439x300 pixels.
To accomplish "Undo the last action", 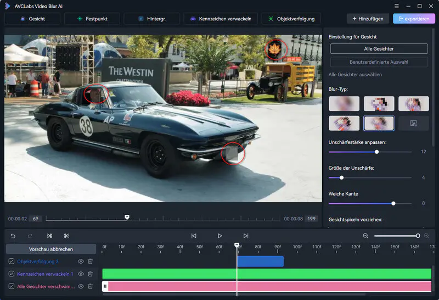I will click(13, 236).
